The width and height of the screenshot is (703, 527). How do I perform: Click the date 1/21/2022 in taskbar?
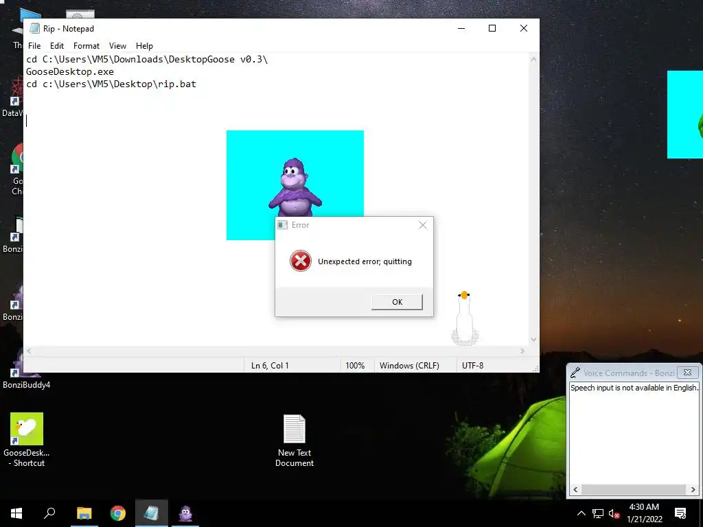click(x=644, y=519)
